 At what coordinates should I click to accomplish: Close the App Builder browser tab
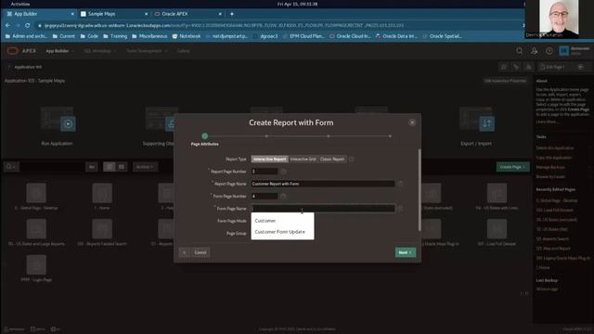(x=72, y=14)
